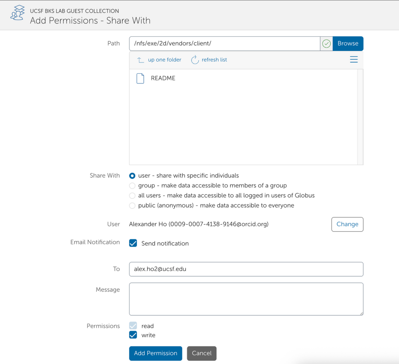399x364 pixels.
Task: Click the up arrow navigation icon
Action: click(140, 59)
